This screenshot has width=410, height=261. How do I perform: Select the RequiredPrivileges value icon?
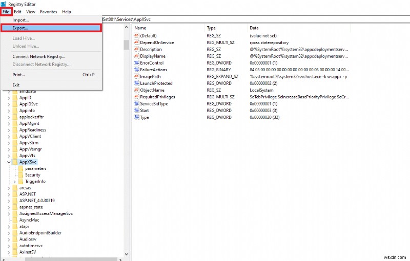tap(136, 97)
